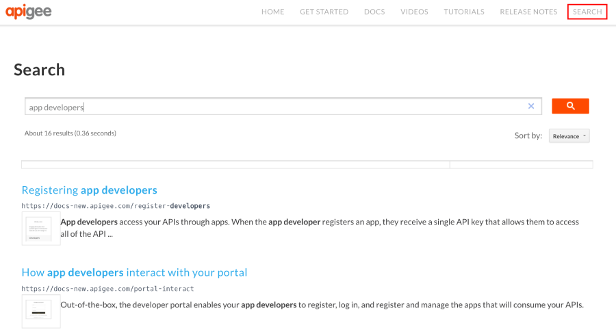Viewport: 616px width, 336px height.
Task: Click the register-developers URL under the first result
Action: (x=115, y=205)
